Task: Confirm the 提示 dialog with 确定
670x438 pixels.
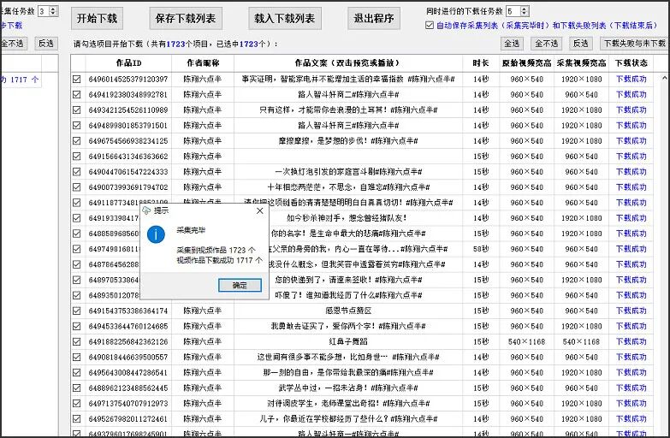Action: 240,285
